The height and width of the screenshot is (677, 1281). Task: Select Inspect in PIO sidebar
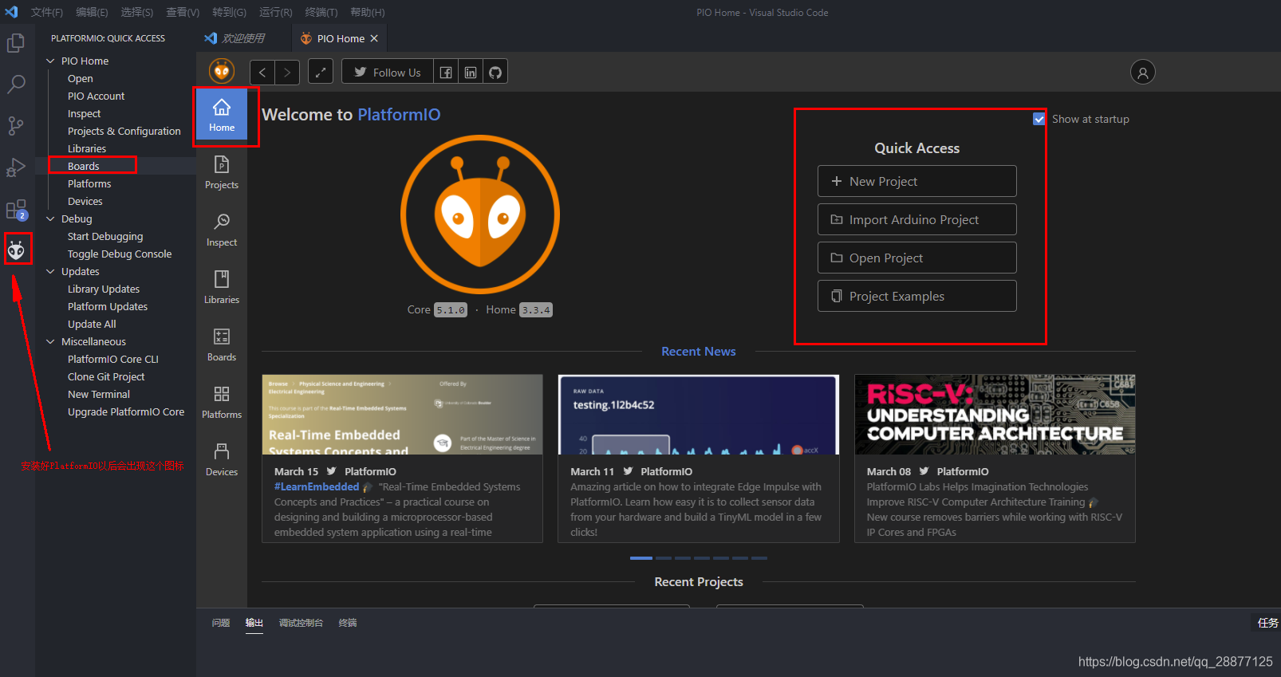222,230
